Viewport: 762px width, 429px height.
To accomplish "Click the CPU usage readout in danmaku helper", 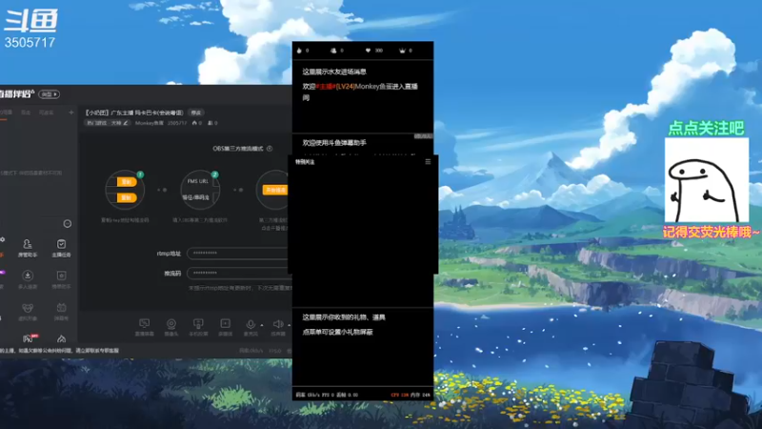I will [400, 395].
